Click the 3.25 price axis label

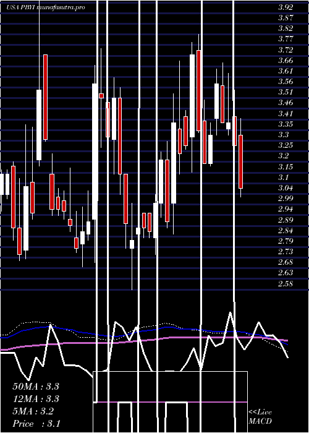coord(286,145)
